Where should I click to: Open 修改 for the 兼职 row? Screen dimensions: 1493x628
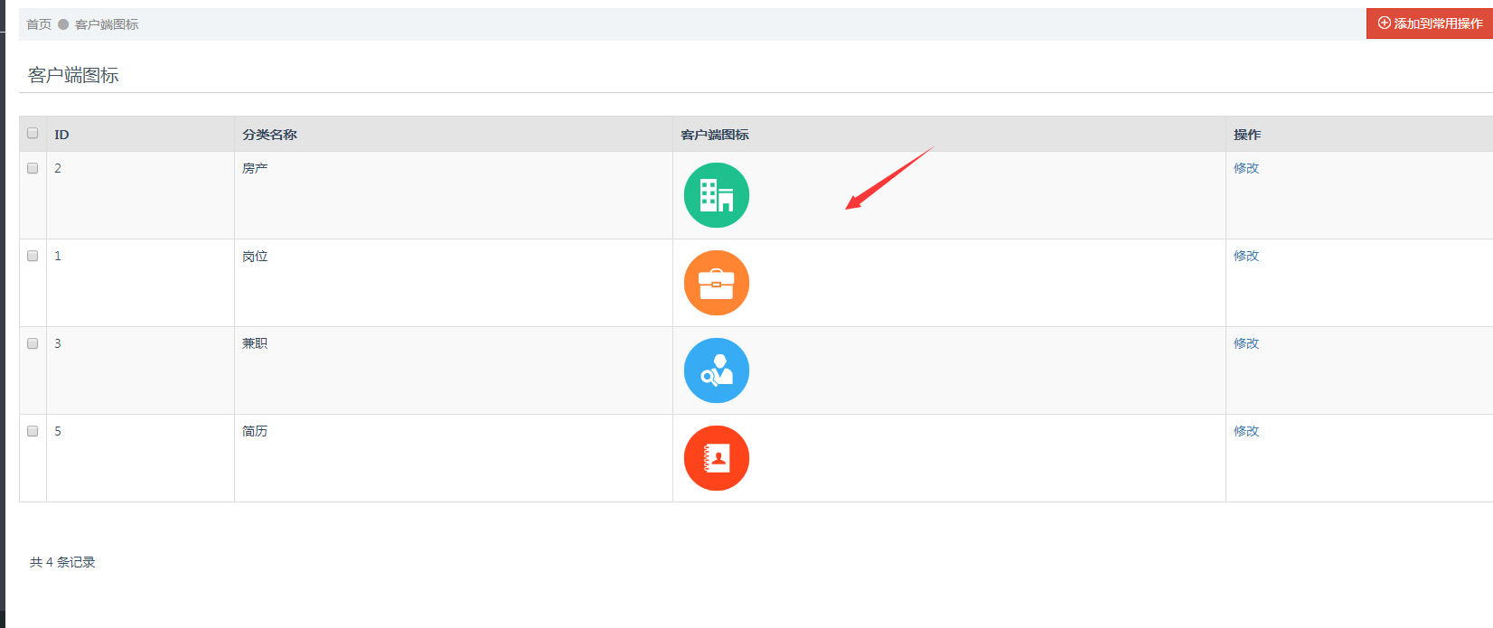click(1246, 343)
